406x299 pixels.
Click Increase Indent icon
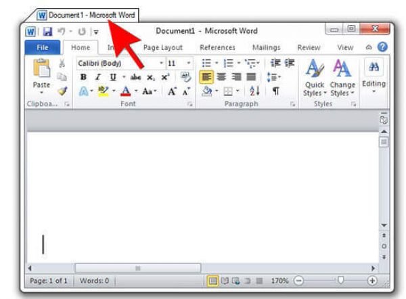point(290,63)
